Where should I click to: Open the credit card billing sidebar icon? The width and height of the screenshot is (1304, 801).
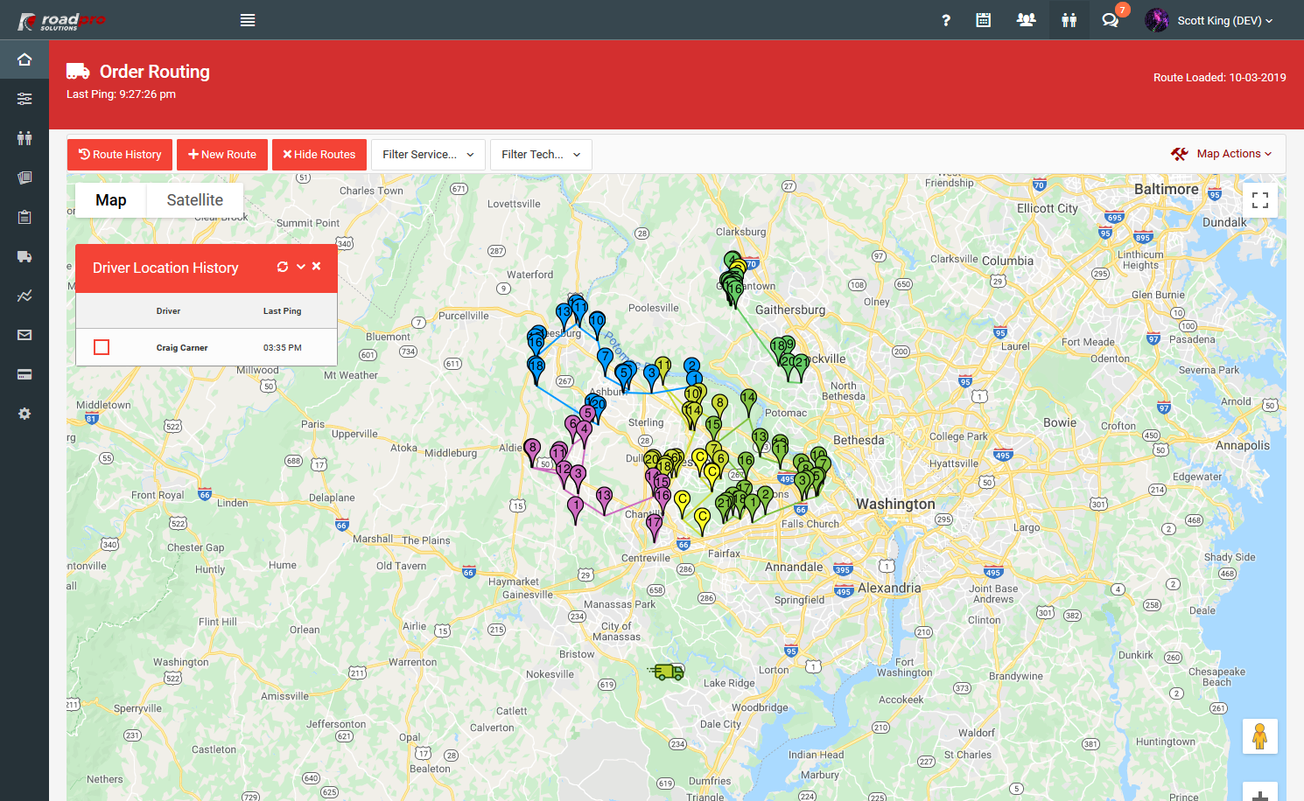click(x=25, y=374)
